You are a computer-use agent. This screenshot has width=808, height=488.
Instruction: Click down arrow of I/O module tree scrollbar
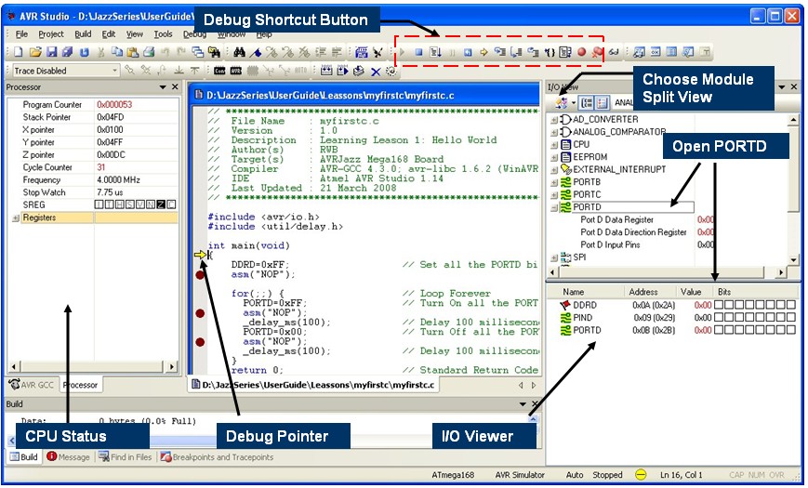click(x=793, y=260)
